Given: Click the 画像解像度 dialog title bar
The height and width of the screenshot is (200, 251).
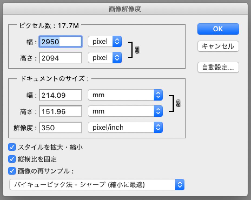Looking at the screenshot, I should tap(125, 9).
